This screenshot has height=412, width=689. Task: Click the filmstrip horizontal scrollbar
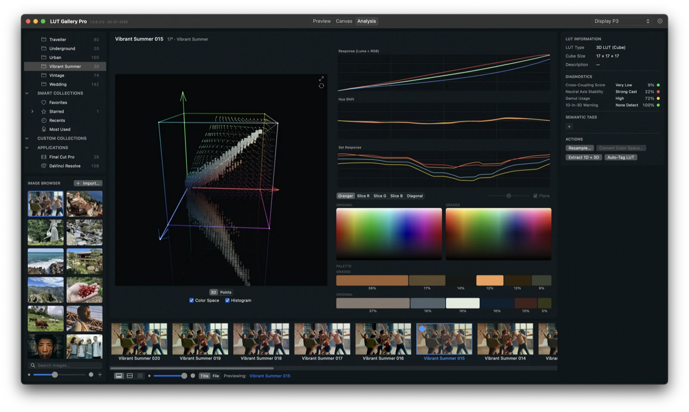tap(192, 368)
